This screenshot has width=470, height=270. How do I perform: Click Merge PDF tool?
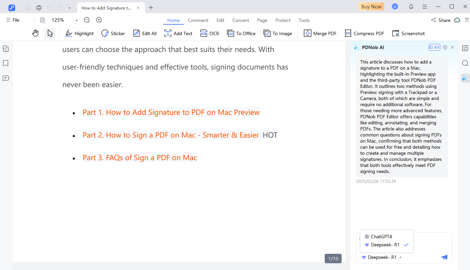[320, 33]
